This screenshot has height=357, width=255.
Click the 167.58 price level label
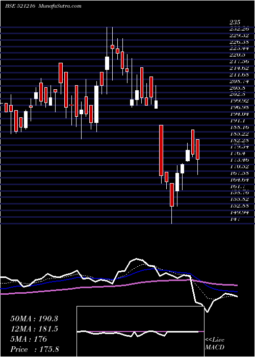pyautogui.click(x=239, y=173)
